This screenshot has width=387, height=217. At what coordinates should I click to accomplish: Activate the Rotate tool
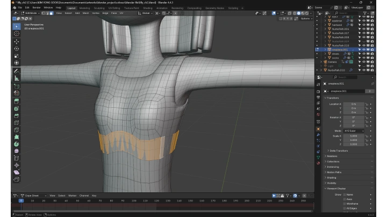pyautogui.click(x=17, y=49)
